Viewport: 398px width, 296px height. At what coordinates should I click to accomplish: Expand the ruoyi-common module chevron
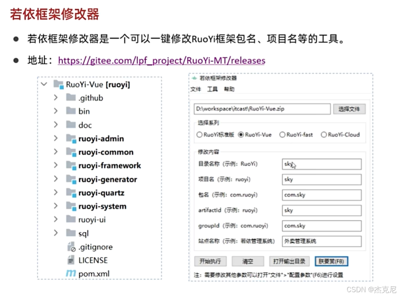point(56,152)
